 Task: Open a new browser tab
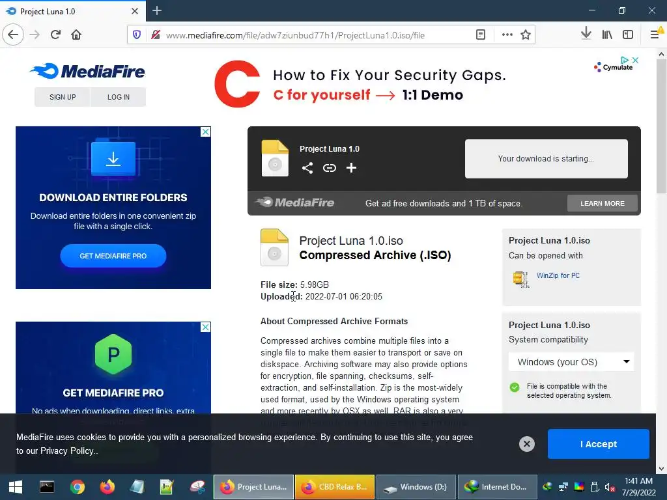pyautogui.click(x=157, y=10)
